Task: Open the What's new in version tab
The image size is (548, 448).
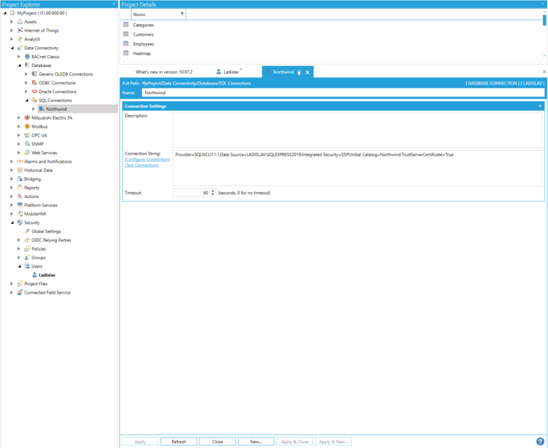Action: (x=163, y=72)
